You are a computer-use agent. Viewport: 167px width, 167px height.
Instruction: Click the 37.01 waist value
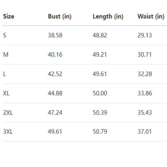click(x=144, y=132)
